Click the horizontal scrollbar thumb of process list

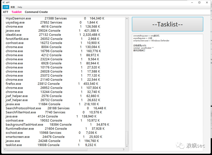click(x=47, y=149)
